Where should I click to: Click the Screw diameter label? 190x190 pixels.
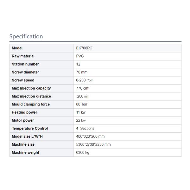tap(25, 72)
